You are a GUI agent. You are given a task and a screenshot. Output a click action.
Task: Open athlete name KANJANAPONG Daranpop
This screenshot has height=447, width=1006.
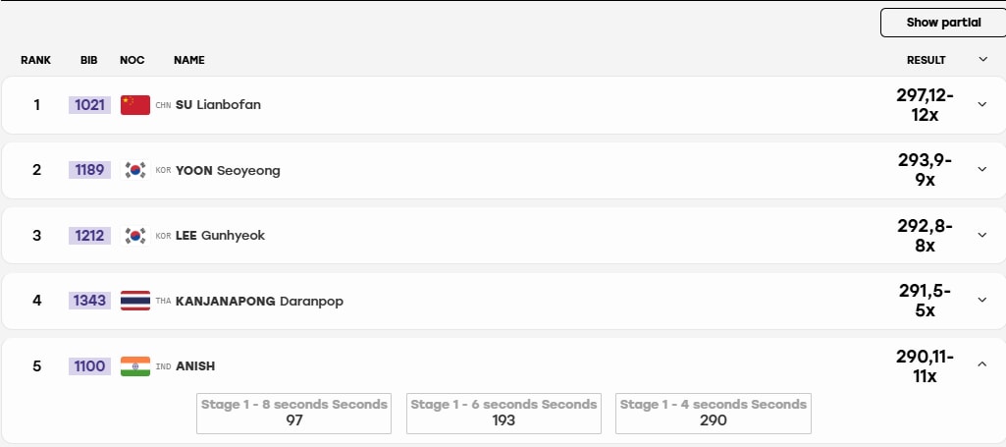coord(259,302)
